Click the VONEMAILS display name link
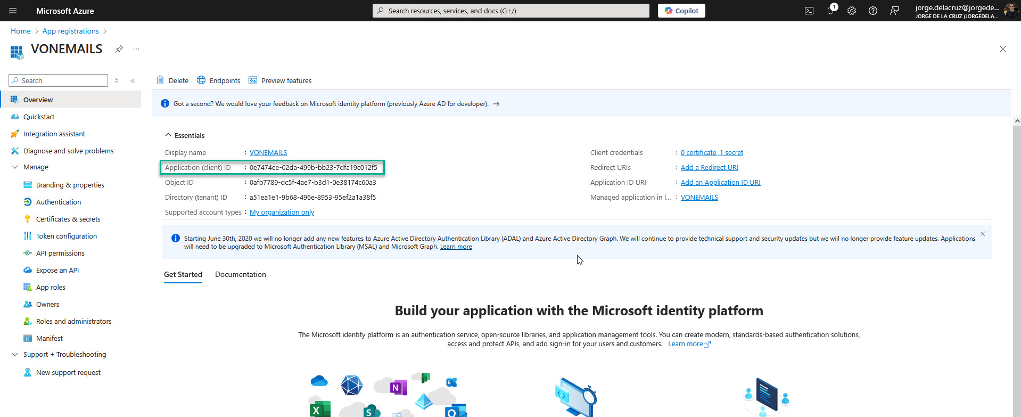 click(x=268, y=152)
